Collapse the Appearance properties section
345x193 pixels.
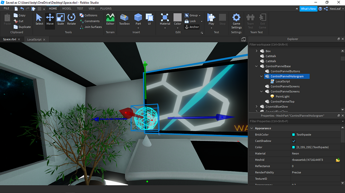[252, 128]
